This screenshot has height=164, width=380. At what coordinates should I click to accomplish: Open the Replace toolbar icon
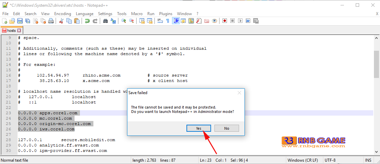[113, 21]
